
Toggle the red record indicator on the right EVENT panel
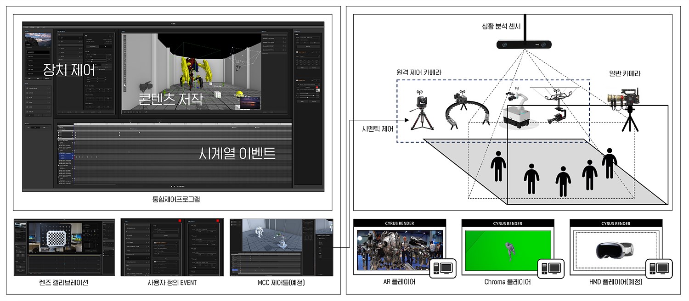218,221
